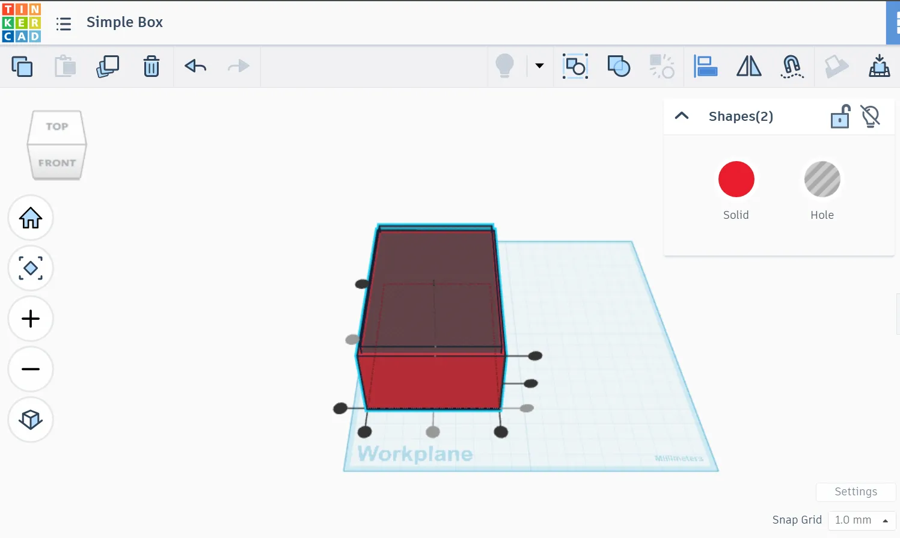The height and width of the screenshot is (538, 900).
Task: Select the red Solid color swatch
Action: (736, 179)
